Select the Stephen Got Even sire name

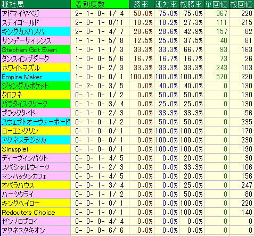[29, 49]
